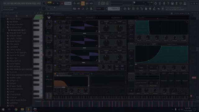Click the sample random shuffle icon
The height and width of the screenshot is (112, 199).
pyautogui.click(x=122, y=66)
